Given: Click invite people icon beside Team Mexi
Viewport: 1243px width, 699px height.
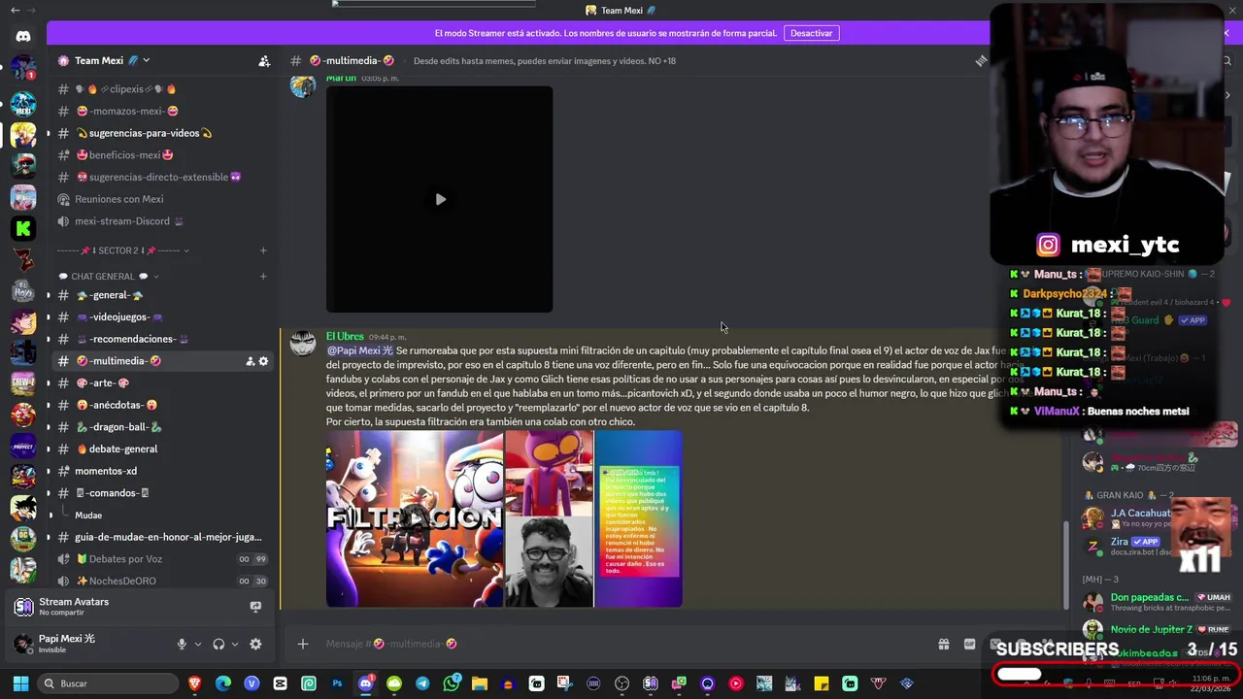Looking at the screenshot, I should click(x=264, y=61).
